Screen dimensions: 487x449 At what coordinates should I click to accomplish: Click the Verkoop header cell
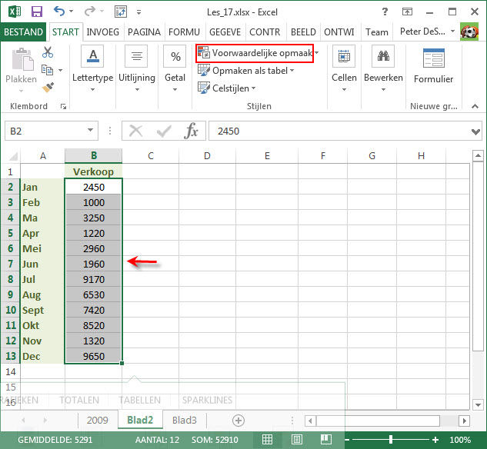coord(94,171)
